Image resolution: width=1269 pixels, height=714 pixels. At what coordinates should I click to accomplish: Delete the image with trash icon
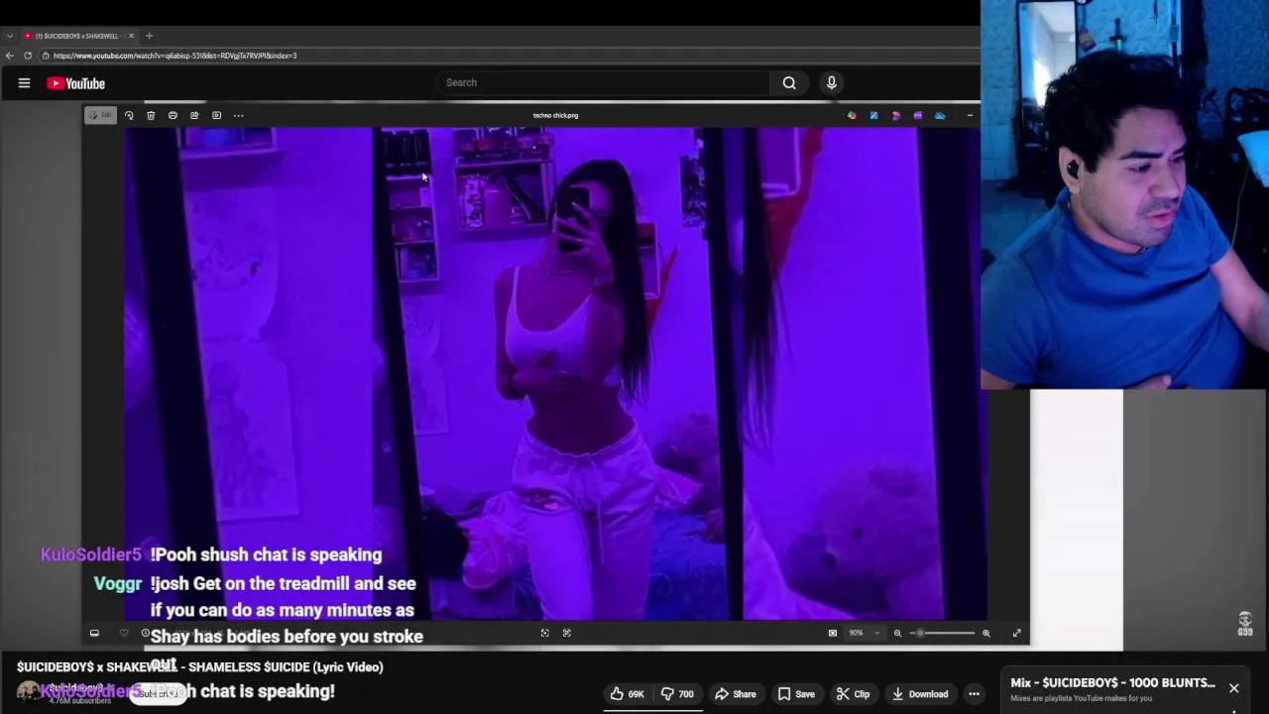[x=151, y=115]
